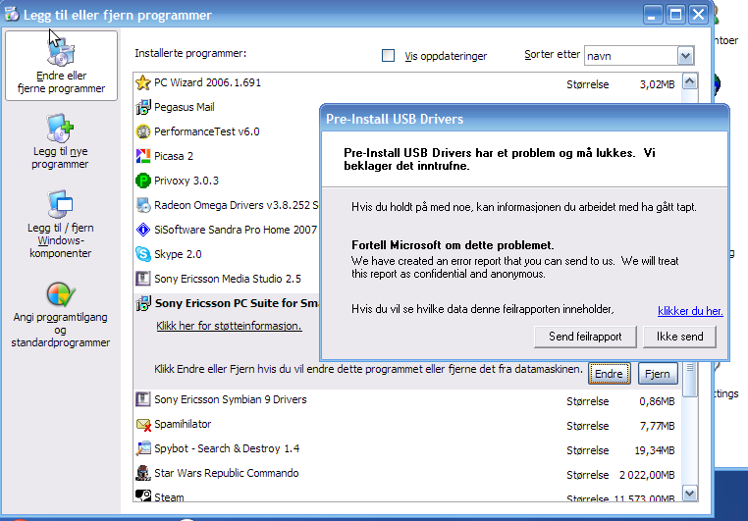Click the 3,02MB size value

pos(657,84)
